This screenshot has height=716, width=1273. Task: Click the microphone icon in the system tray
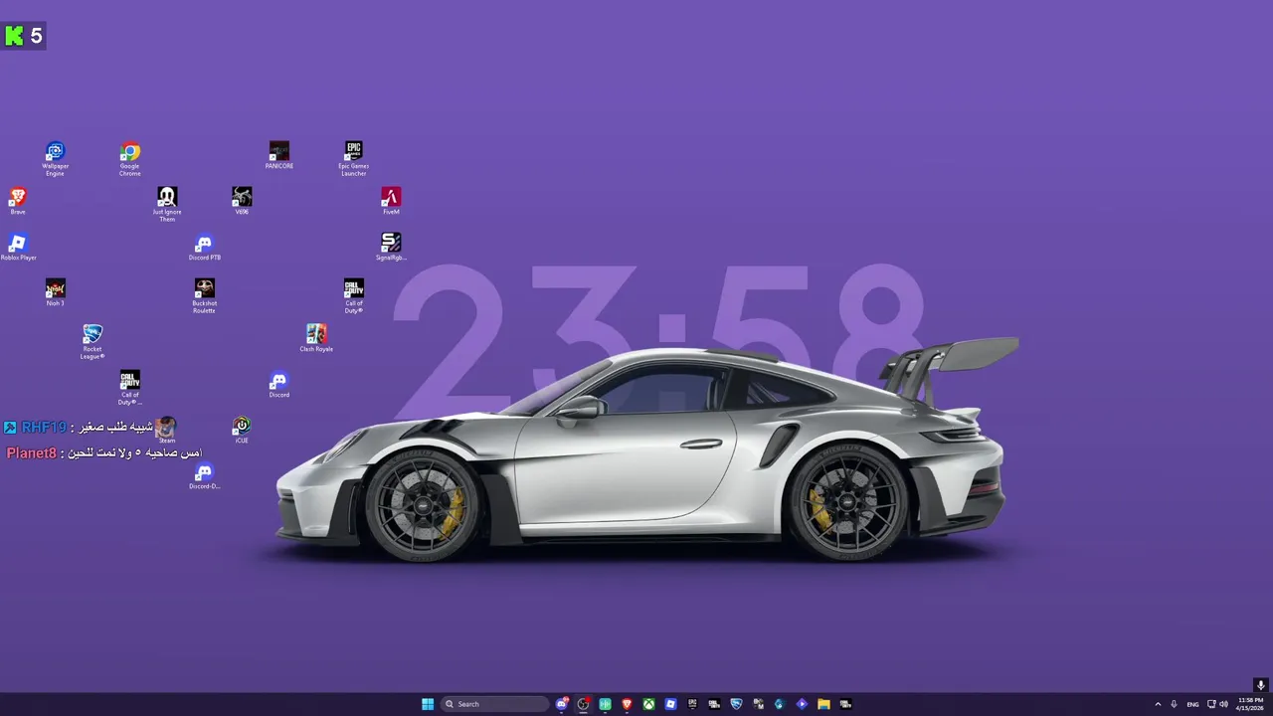(1175, 704)
